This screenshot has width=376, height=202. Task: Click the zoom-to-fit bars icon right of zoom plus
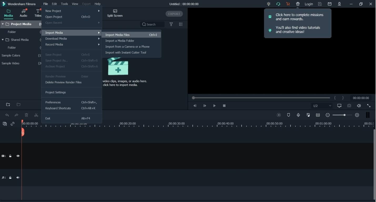click(368, 115)
